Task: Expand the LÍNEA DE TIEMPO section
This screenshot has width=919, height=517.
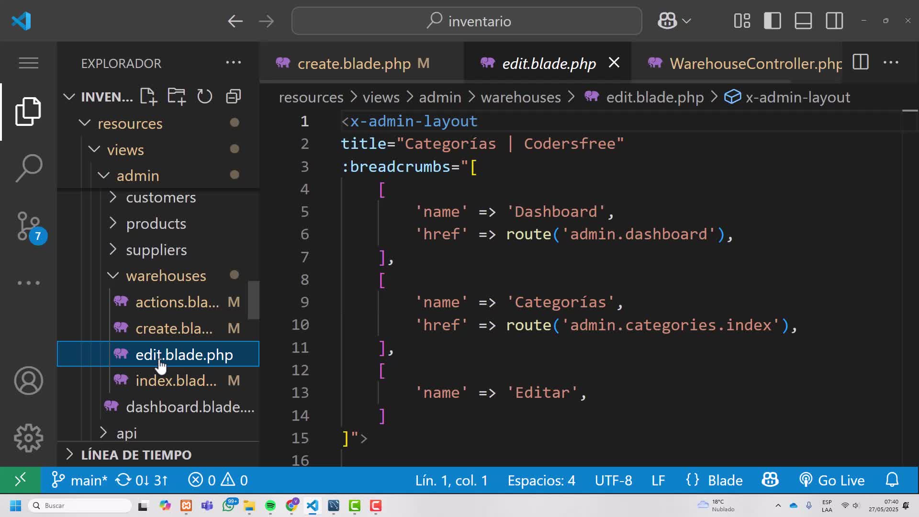Action: pos(136,455)
